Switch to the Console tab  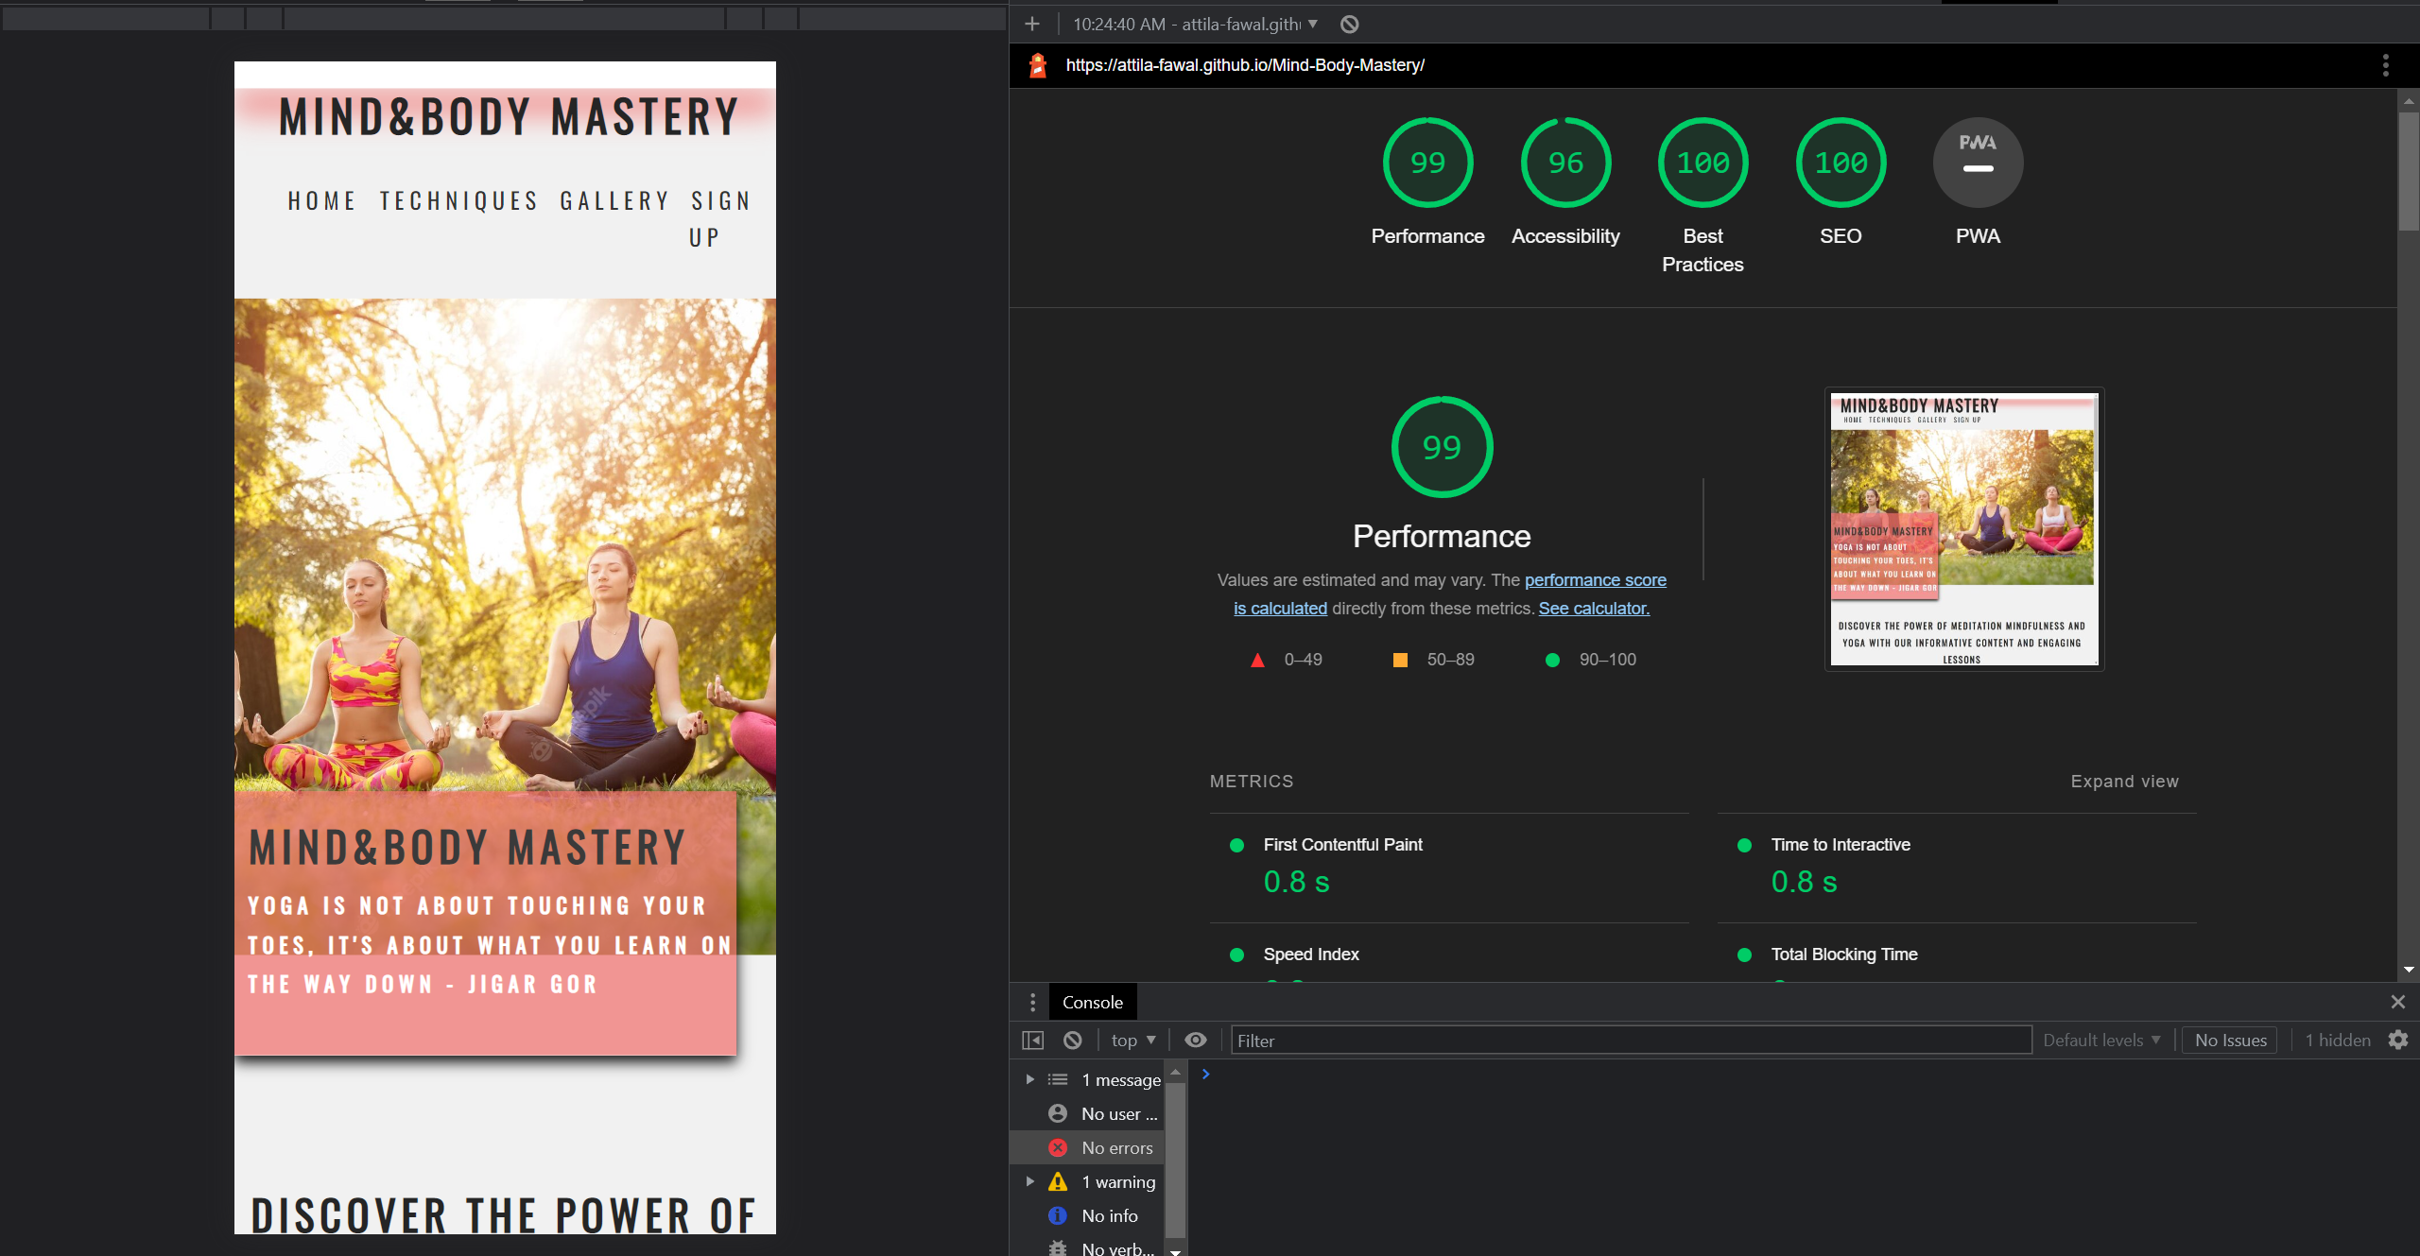click(x=1093, y=1002)
